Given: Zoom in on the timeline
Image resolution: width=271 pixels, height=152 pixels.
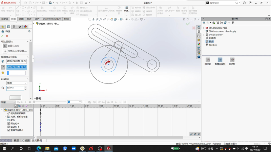Looking at the screenshot, I should point(195,134).
